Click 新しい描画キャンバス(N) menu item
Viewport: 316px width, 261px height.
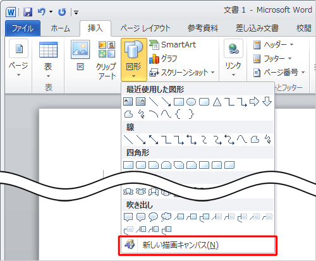(x=198, y=245)
